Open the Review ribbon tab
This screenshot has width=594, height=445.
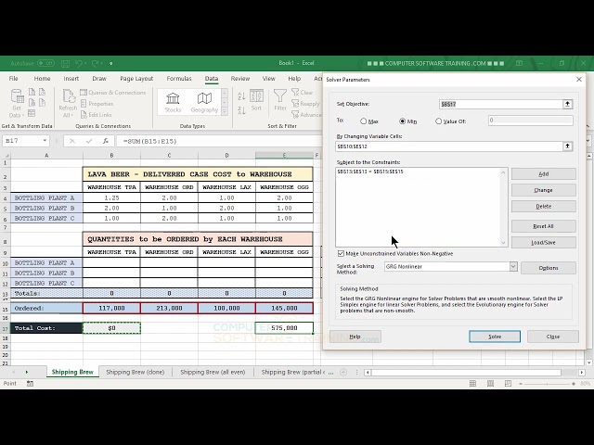point(240,78)
